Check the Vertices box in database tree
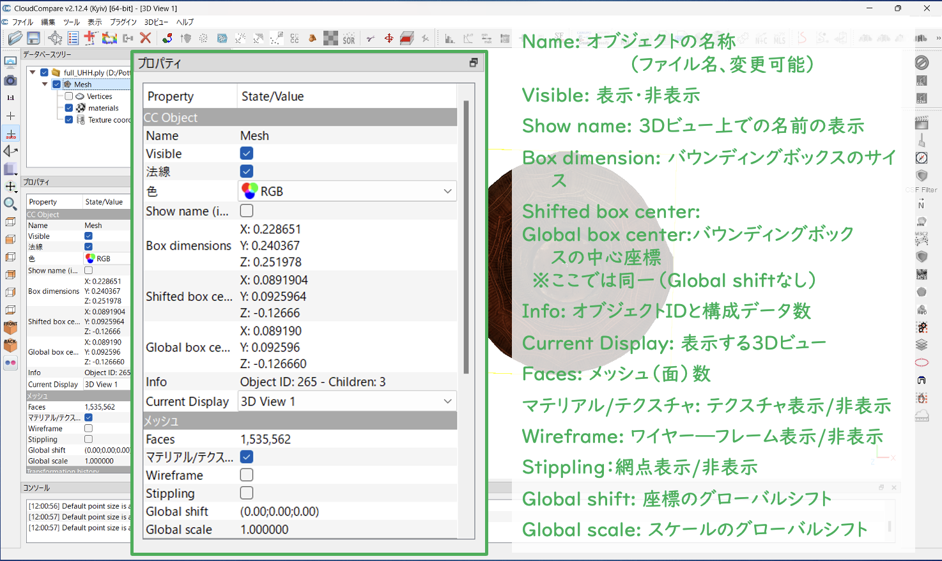This screenshot has height=561, width=942. (69, 96)
